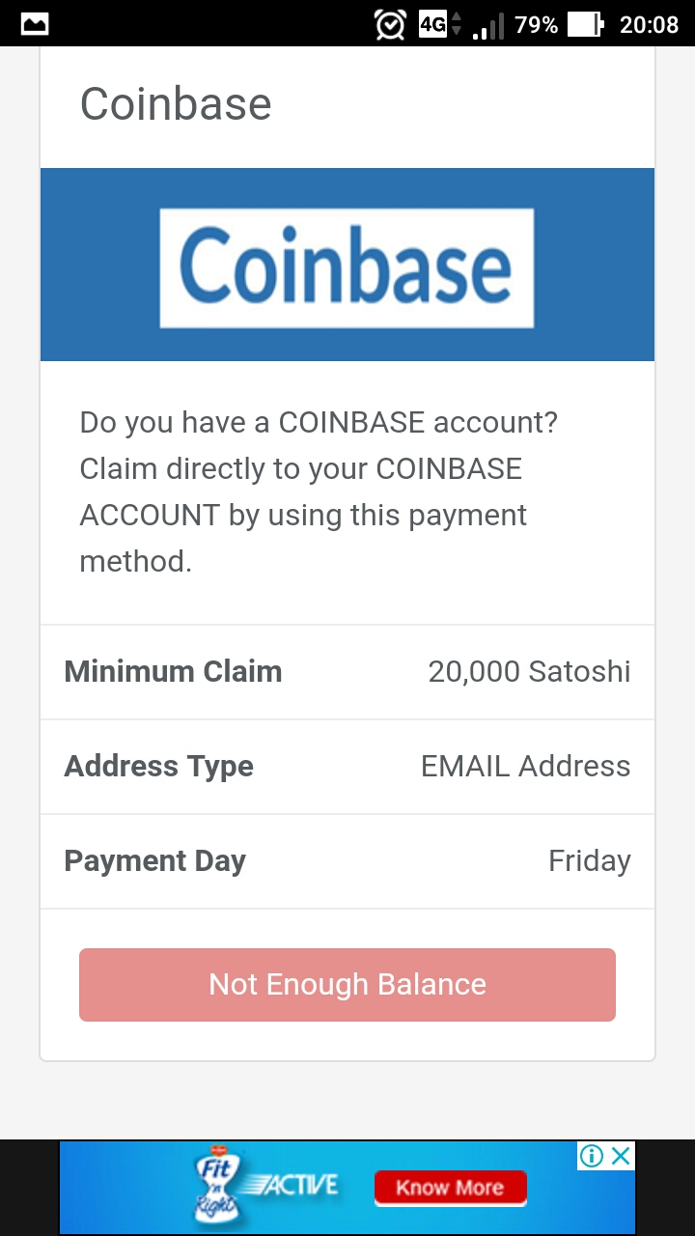Tap the ad info (i) icon
Screen dimensions: 695x1236
coord(592,1156)
